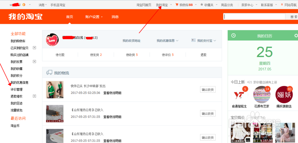Image resolution: width=298 pixels, height=143 pixels.
Task: Open the 姮妖旗舰店 store logo
Action: (x=284, y=95)
